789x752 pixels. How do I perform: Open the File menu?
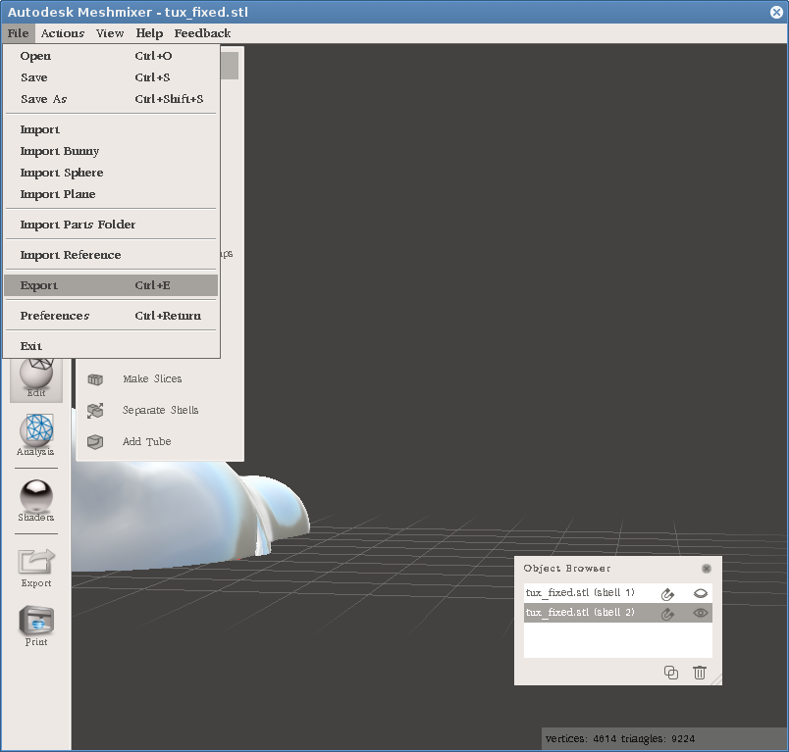[18, 33]
